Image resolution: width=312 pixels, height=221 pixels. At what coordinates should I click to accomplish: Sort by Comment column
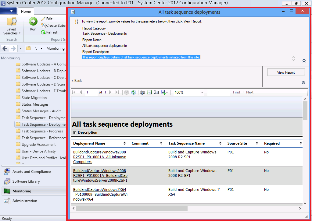[161, 143]
